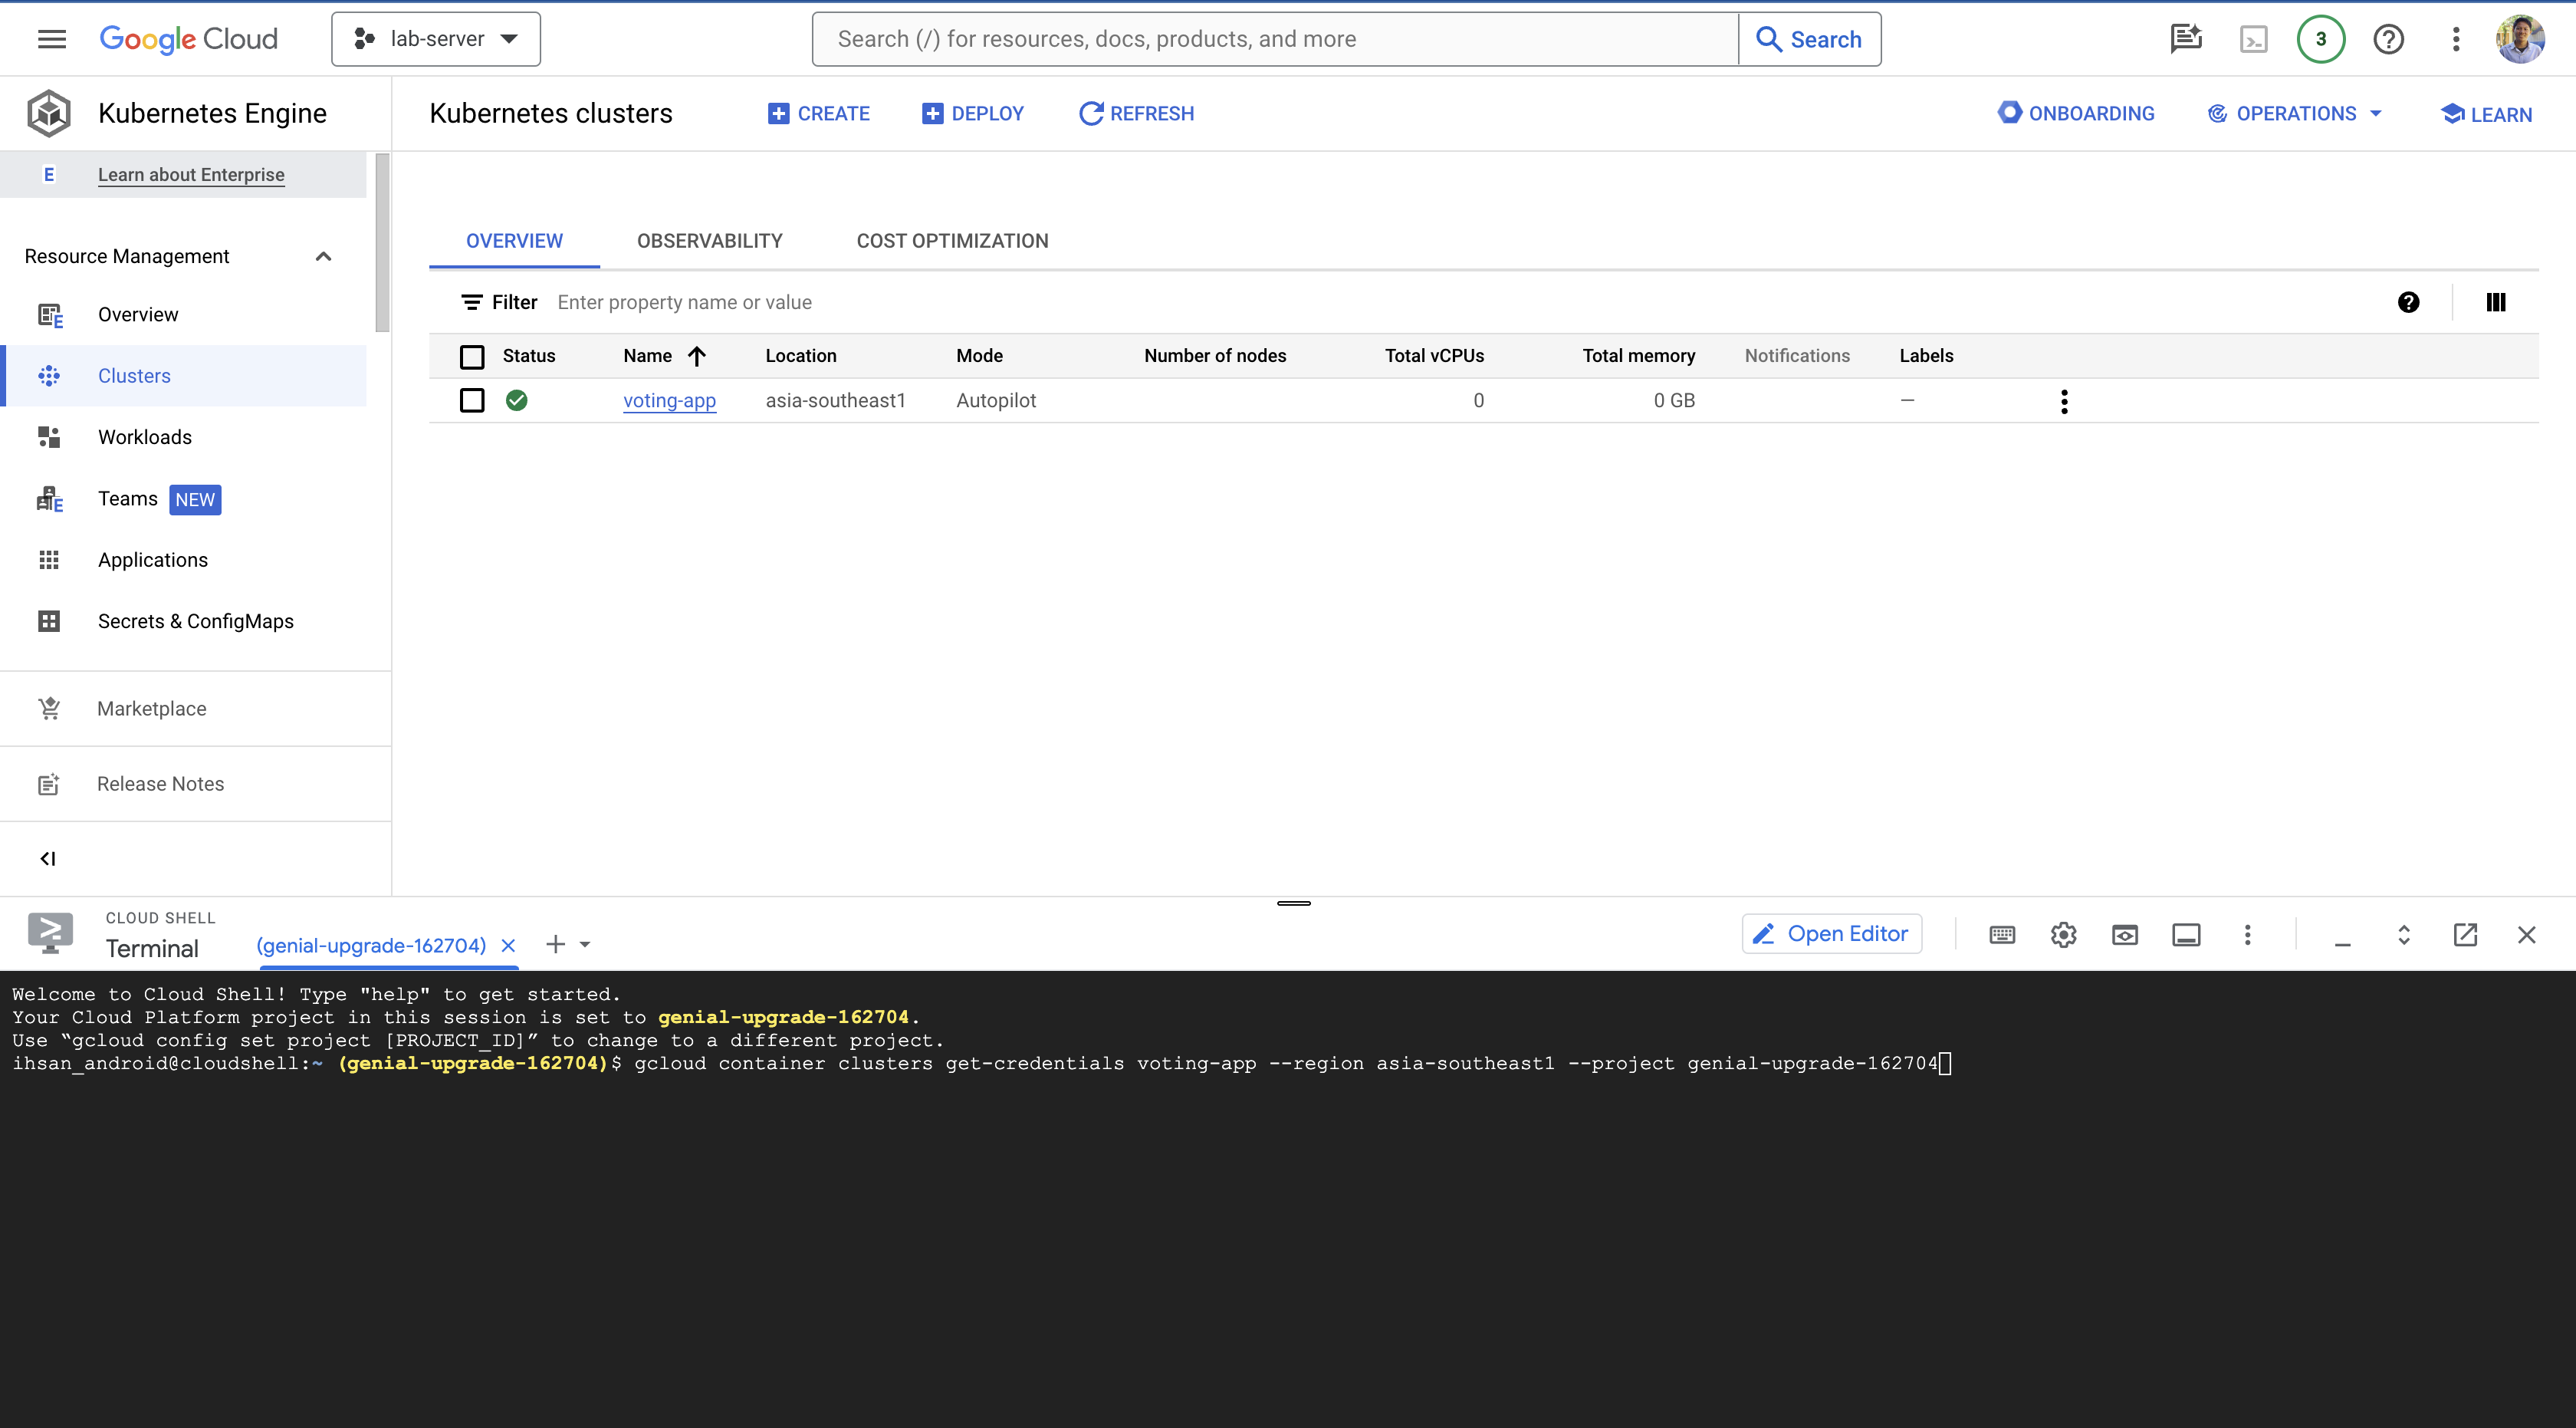
Task: Click the Marketplace sidebar icon
Action: pos(48,707)
